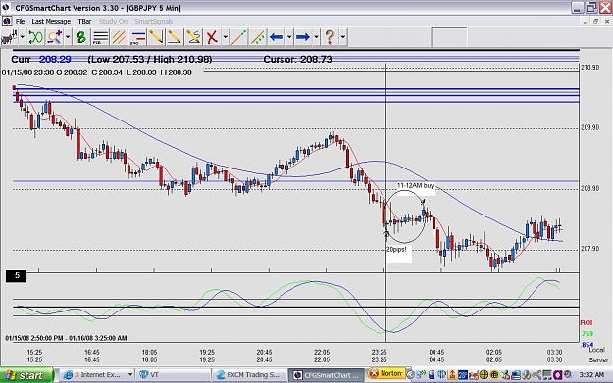
Task: Click the blue left arrow icon
Action: [x=277, y=37]
